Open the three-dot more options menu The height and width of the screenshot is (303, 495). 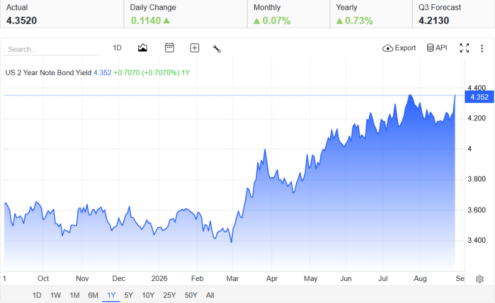[482, 48]
